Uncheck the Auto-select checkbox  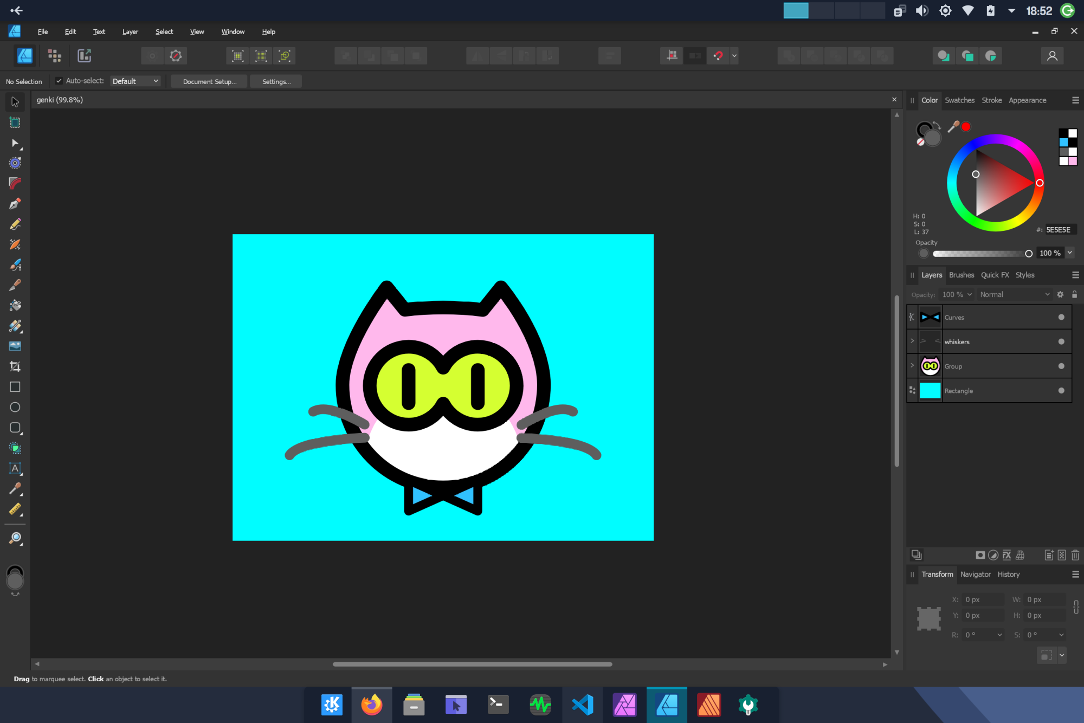tap(59, 81)
